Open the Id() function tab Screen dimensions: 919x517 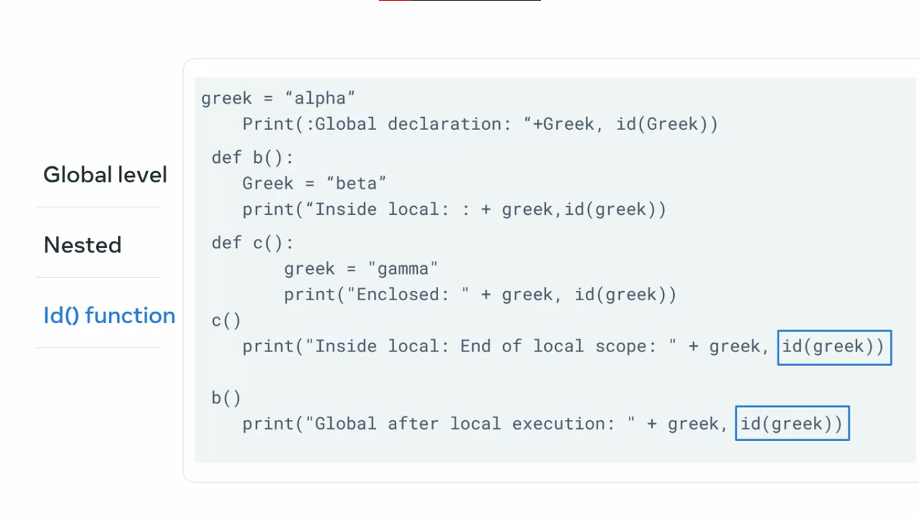(109, 315)
